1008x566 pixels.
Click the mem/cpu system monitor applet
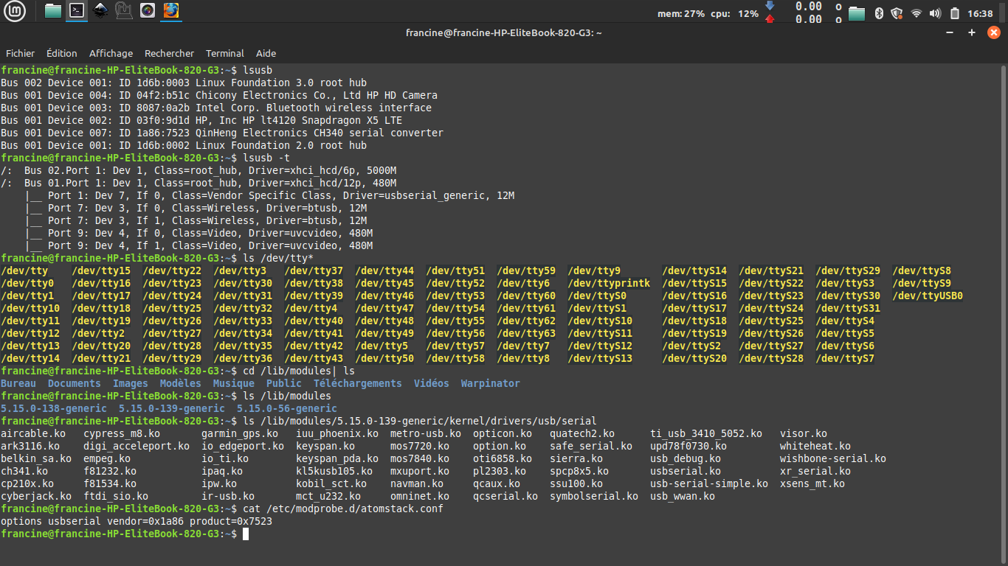point(707,13)
